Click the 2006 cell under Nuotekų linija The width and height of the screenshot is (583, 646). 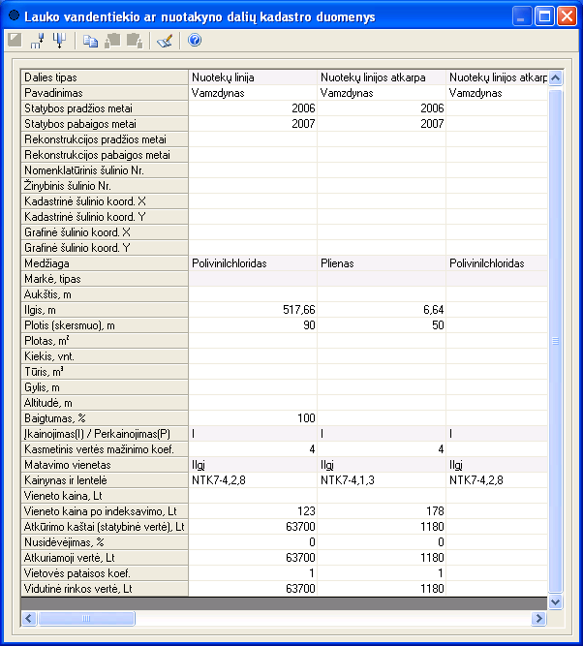pos(253,108)
